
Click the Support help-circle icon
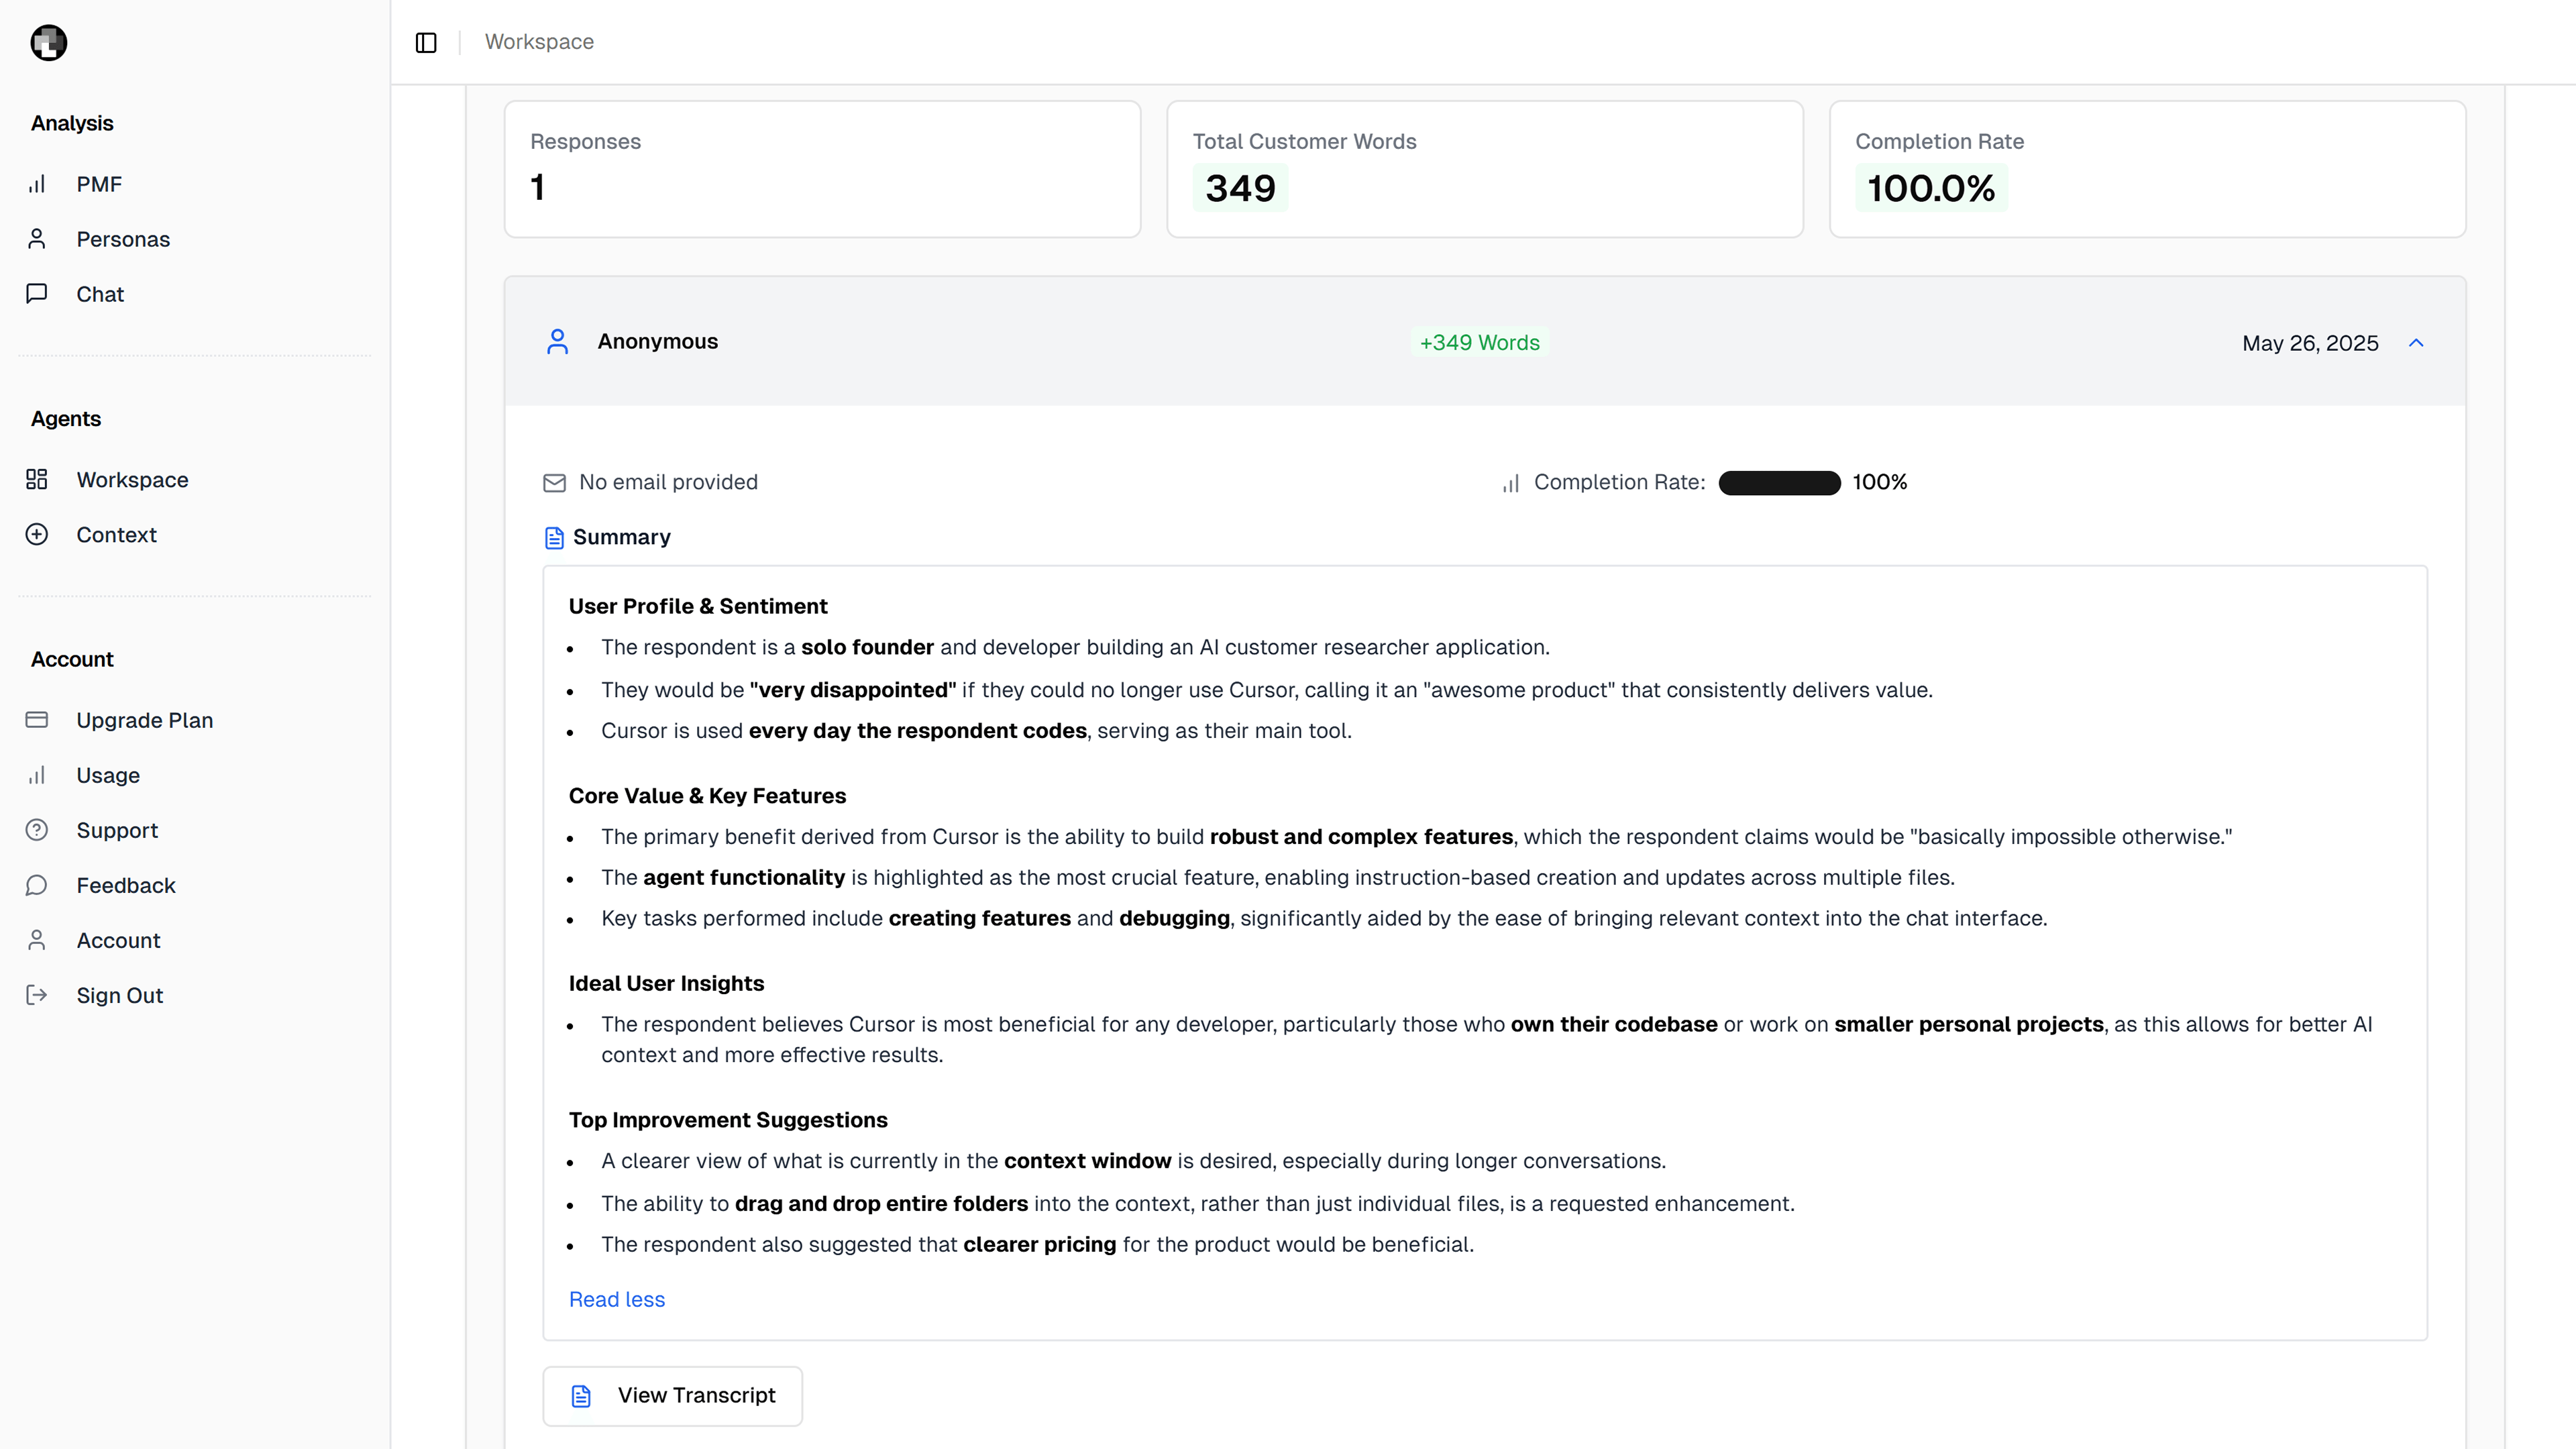37,830
